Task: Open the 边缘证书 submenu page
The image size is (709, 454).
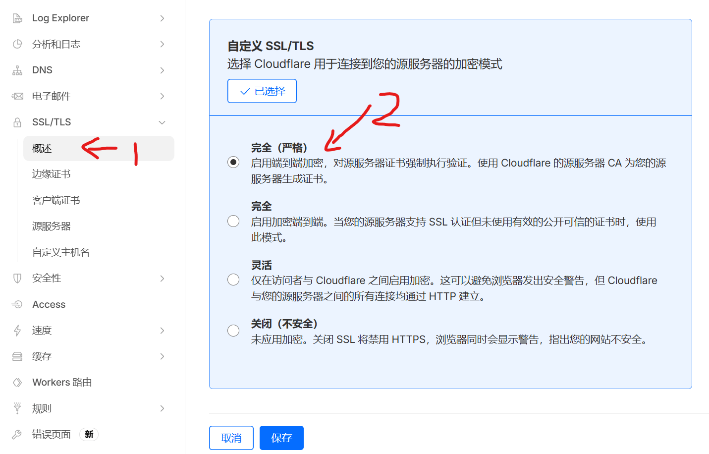Action: coord(52,174)
